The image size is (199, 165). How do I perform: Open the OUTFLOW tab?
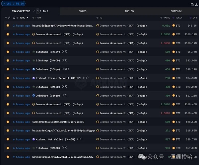176,11
